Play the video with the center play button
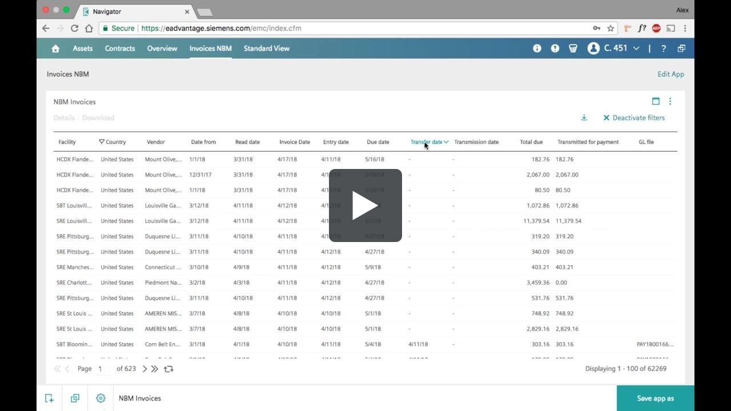 coord(365,205)
